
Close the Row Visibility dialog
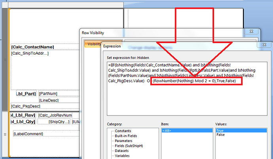(251, 31)
